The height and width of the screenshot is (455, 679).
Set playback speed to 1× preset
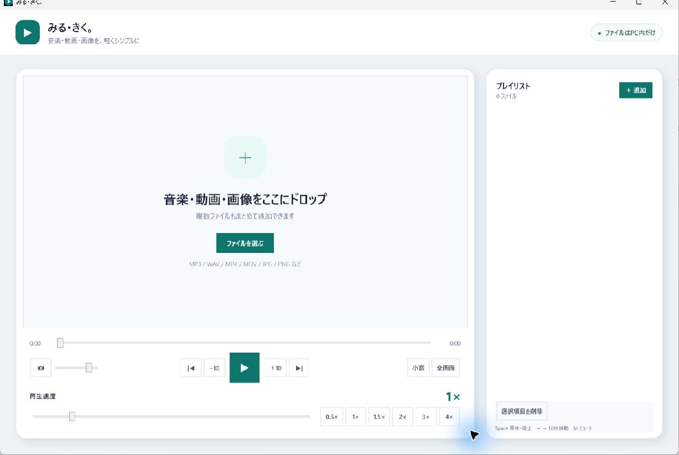(356, 417)
